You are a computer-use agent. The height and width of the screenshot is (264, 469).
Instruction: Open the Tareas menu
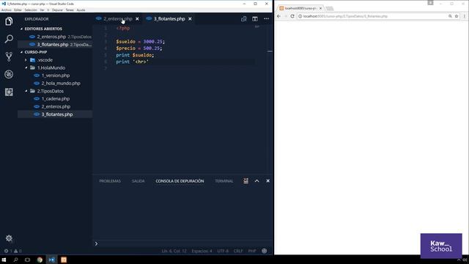[70, 10]
